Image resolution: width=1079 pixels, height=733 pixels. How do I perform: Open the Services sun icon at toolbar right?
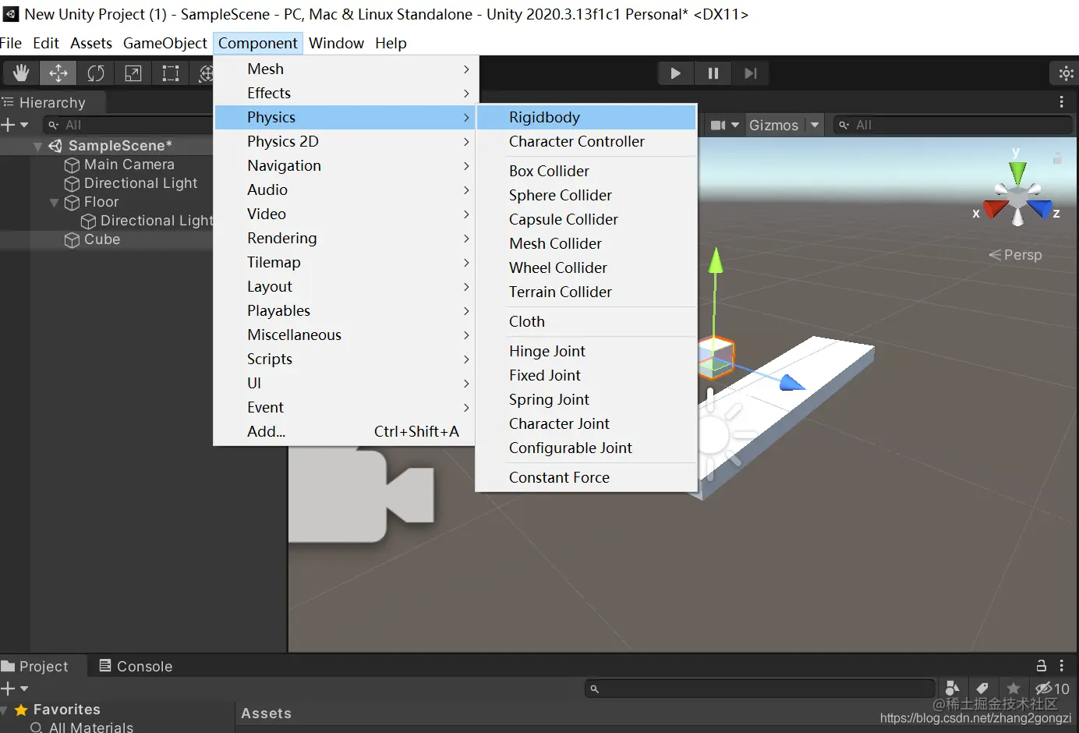pyautogui.click(x=1066, y=73)
